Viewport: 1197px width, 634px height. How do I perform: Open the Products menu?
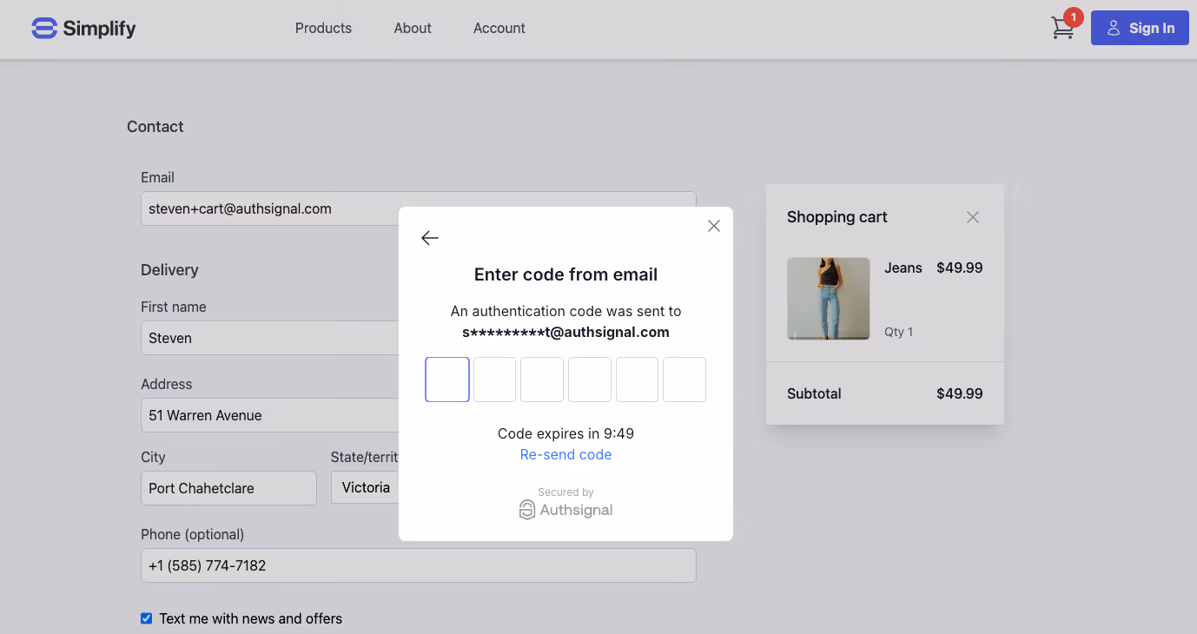coord(323,28)
